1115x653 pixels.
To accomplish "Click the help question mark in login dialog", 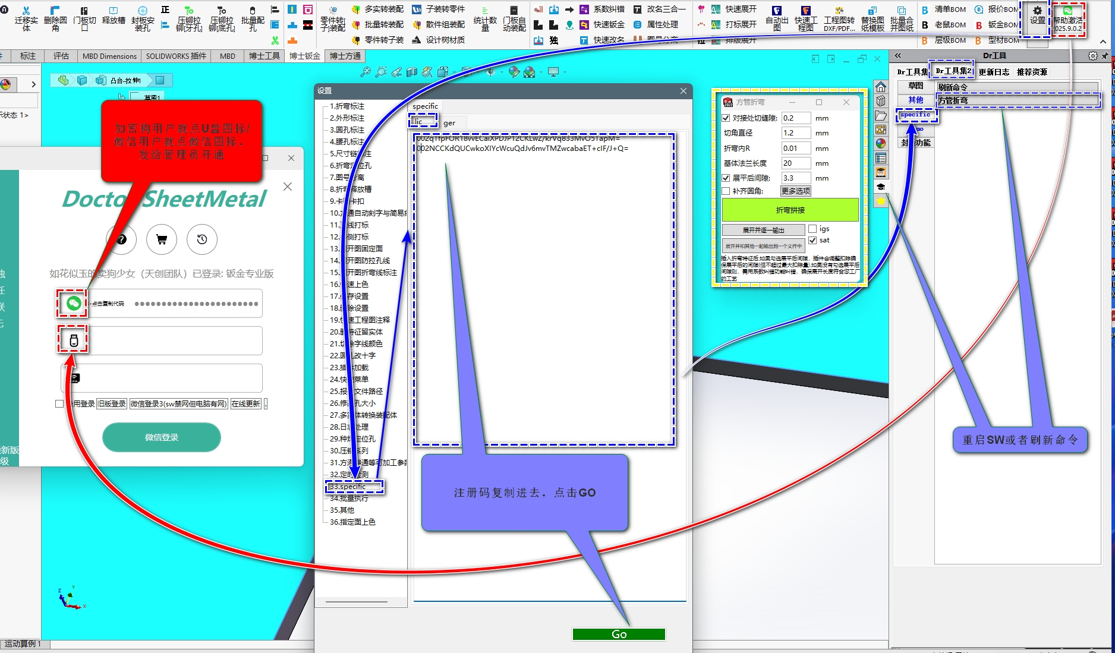I will (122, 239).
